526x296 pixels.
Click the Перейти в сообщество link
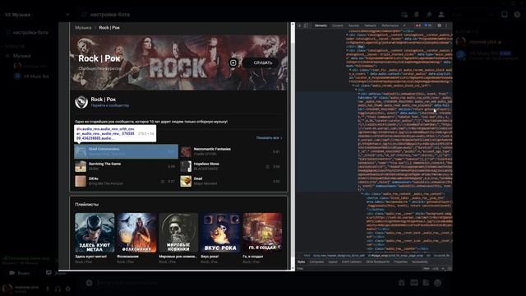coord(109,105)
